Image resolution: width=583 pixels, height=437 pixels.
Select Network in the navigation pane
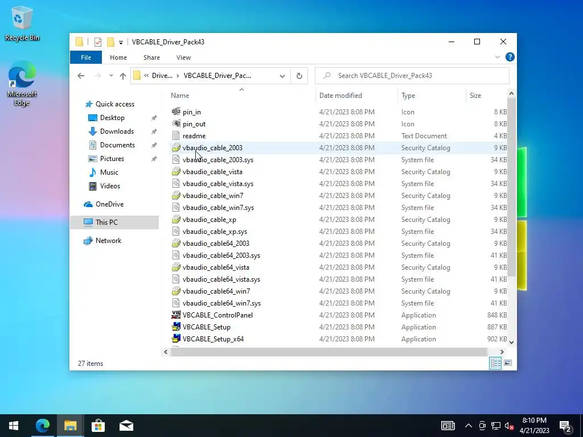(108, 241)
